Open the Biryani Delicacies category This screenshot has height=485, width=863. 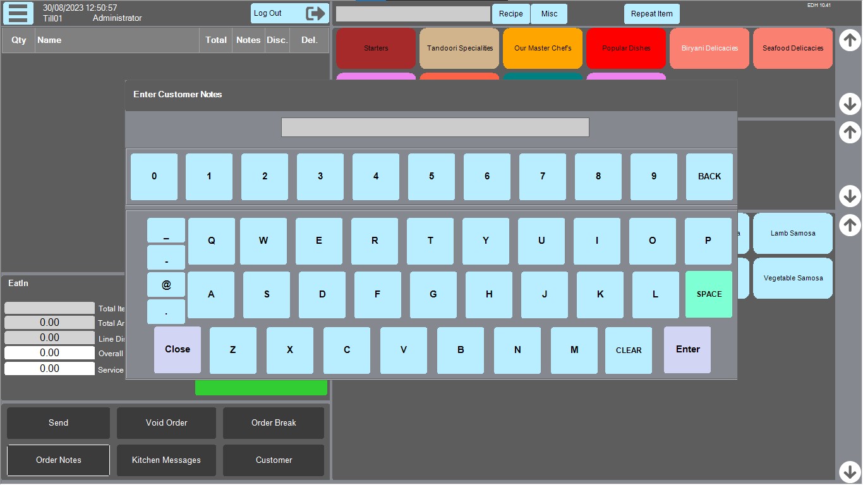click(x=709, y=48)
